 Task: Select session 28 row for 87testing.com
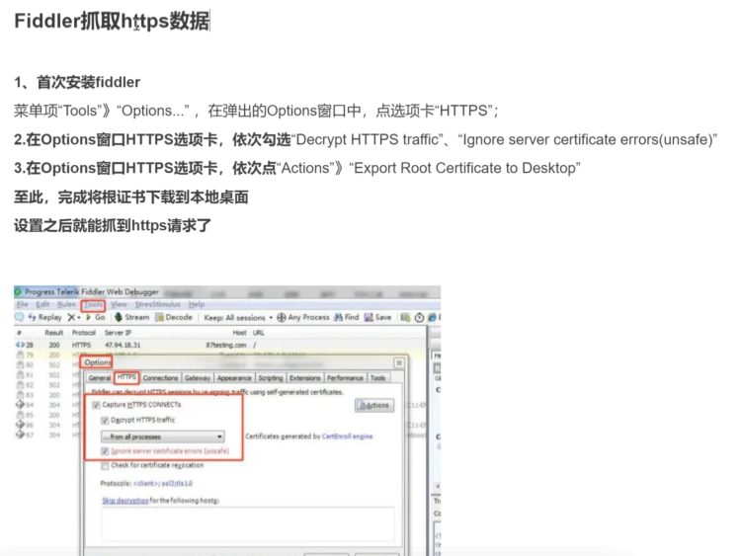click(220, 345)
